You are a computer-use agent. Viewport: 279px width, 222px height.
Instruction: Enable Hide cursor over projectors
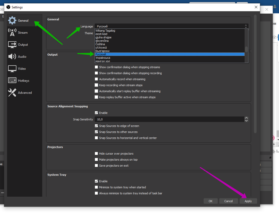(96, 154)
